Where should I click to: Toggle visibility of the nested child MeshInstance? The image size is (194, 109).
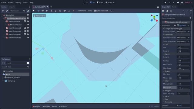click(28, 25)
